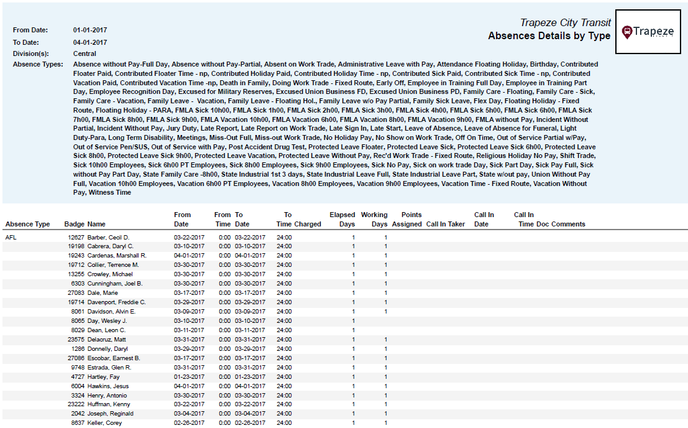The width and height of the screenshot is (688, 428).
Task: Click the Call In Taker column header
Action: pyautogui.click(x=445, y=224)
